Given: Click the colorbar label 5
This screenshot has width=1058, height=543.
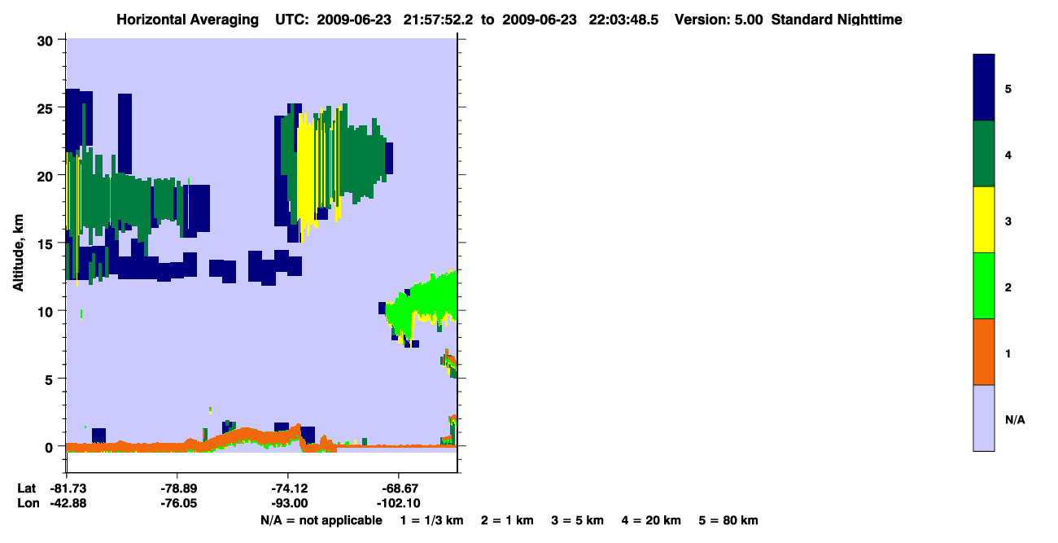Looking at the screenshot, I should (x=1008, y=88).
